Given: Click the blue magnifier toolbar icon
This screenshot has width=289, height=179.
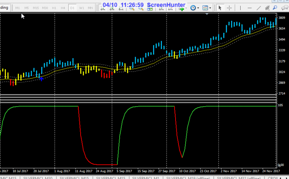Looking at the screenshot, I should tap(275, 8).
